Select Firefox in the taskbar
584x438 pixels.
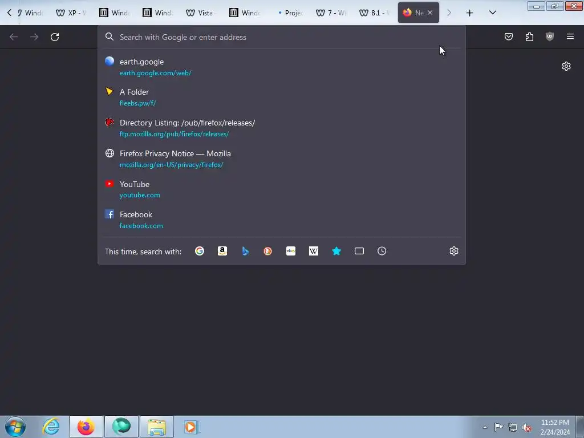86,427
